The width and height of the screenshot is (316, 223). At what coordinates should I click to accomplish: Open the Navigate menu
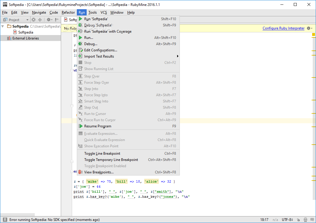(39, 12)
